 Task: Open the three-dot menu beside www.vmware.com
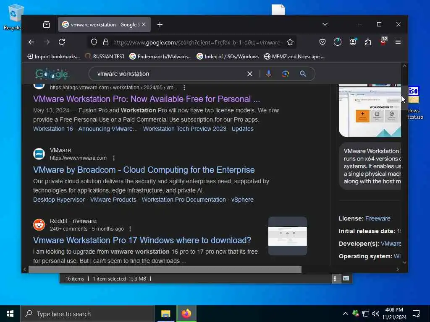(113, 158)
